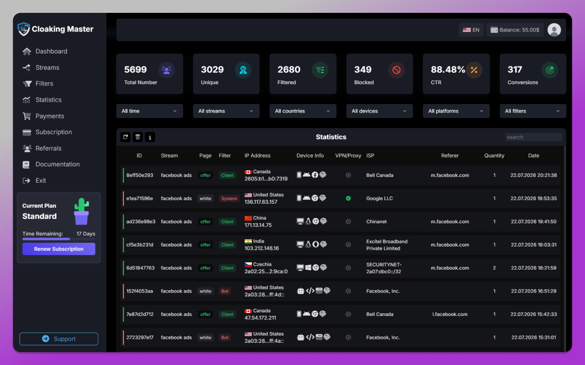This screenshot has height=365, width=585.
Task: Click ID ad236e98e3 in the table
Action: pos(141,222)
